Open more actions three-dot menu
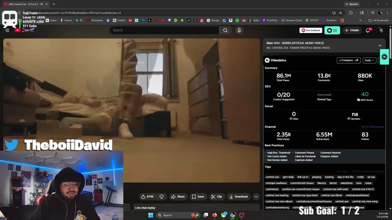The height and width of the screenshot is (220, 392). pyautogui.click(x=256, y=197)
